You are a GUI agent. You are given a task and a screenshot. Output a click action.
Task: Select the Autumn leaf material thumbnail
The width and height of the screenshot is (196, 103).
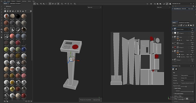6,16
